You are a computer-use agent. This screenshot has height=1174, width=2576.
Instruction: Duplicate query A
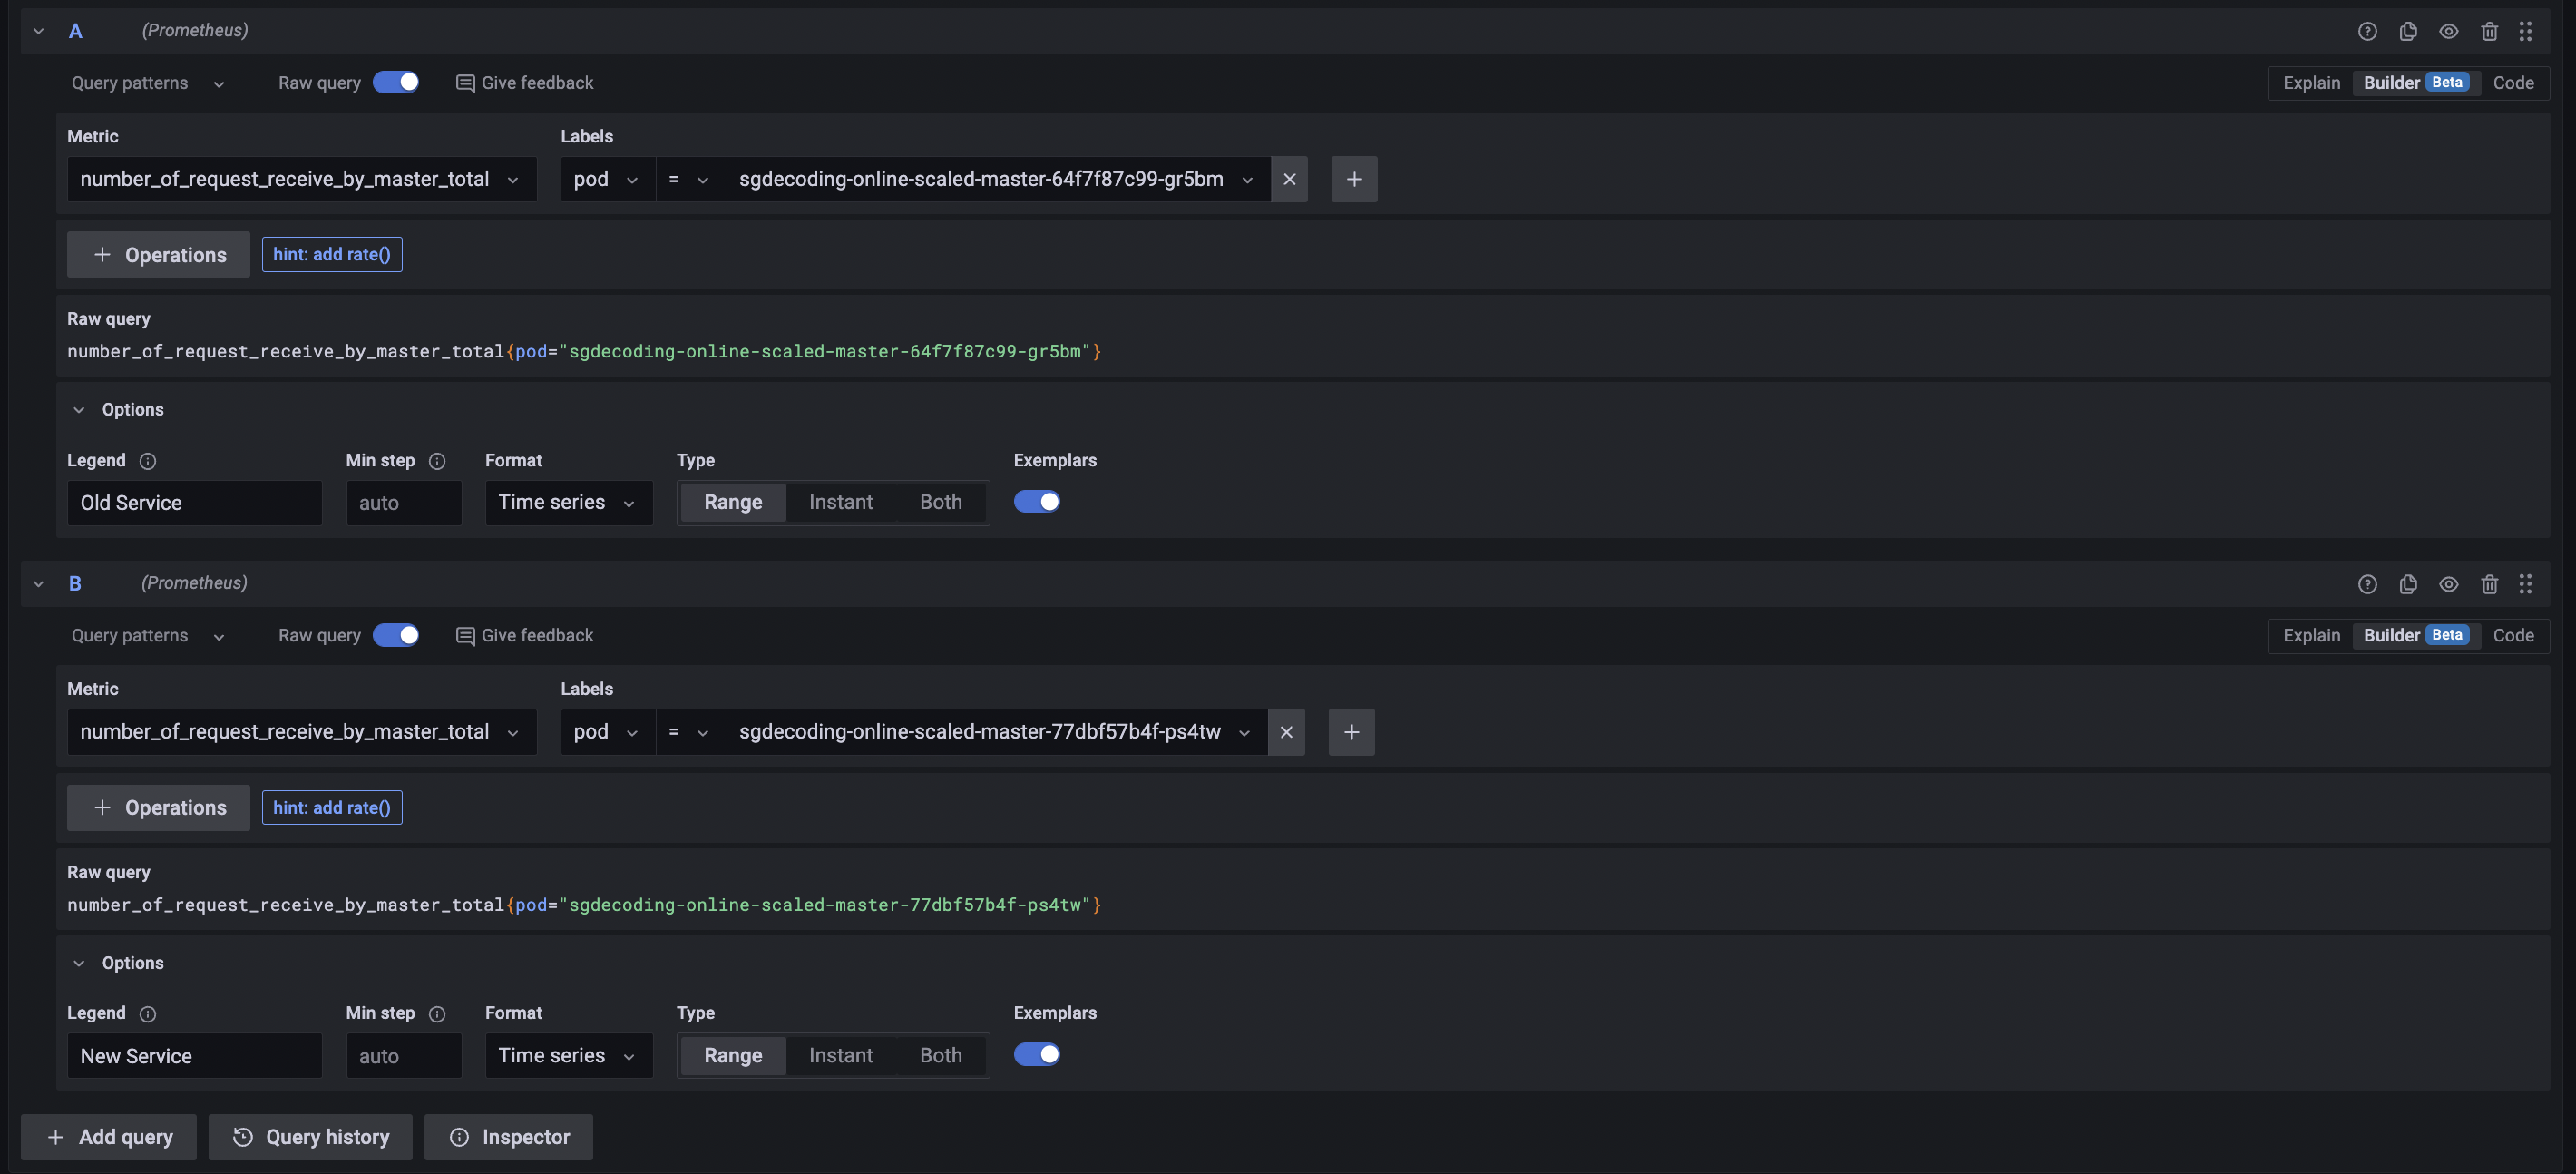(x=2408, y=31)
